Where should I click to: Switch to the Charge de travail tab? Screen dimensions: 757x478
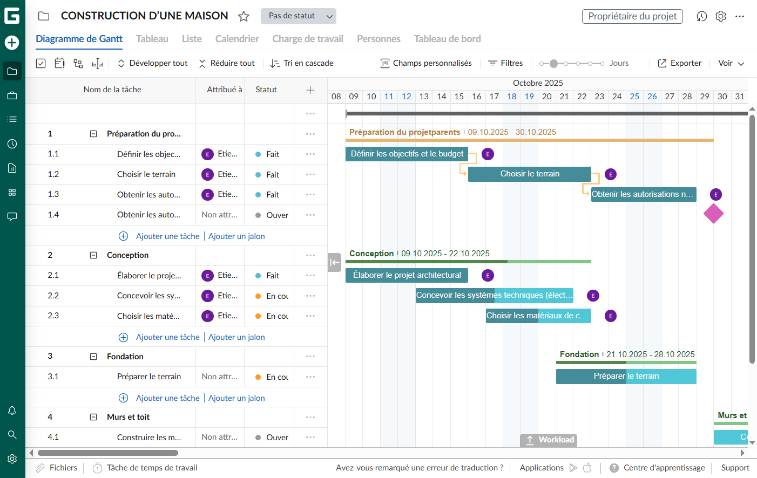[x=308, y=38]
